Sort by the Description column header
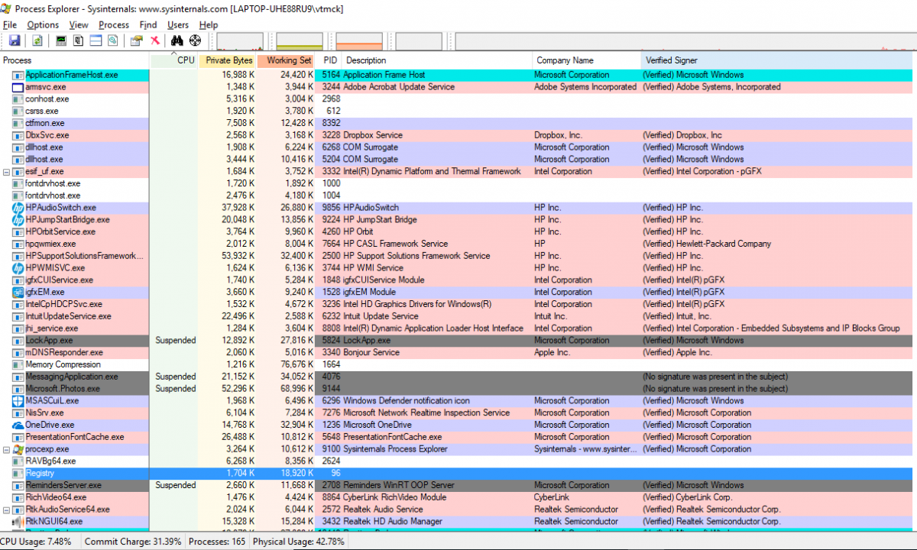Viewport: 917px width, 550px height. (x=437, y=60)
